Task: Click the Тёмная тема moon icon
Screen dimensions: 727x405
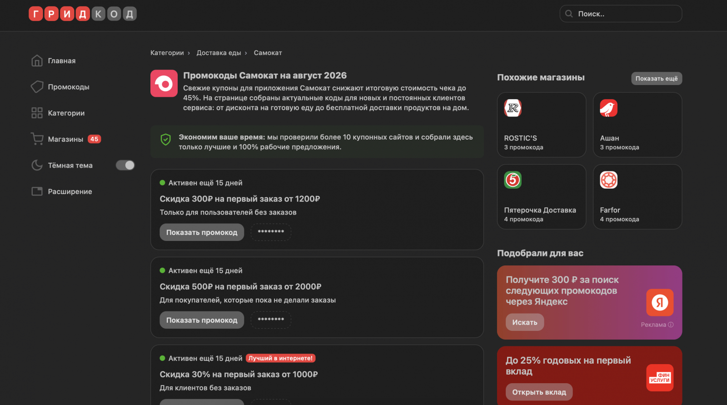Action: coord(37,165)
